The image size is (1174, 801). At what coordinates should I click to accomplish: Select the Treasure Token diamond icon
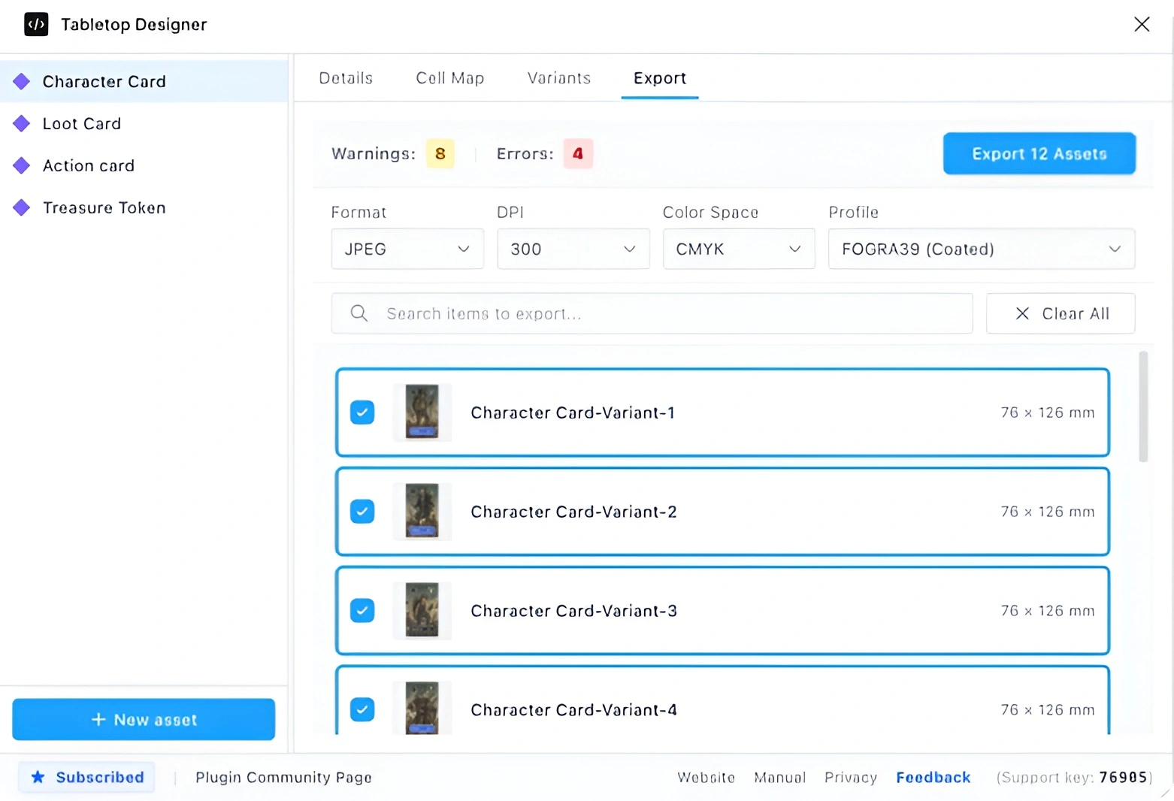pyautogui.click(x=22, y=207)
